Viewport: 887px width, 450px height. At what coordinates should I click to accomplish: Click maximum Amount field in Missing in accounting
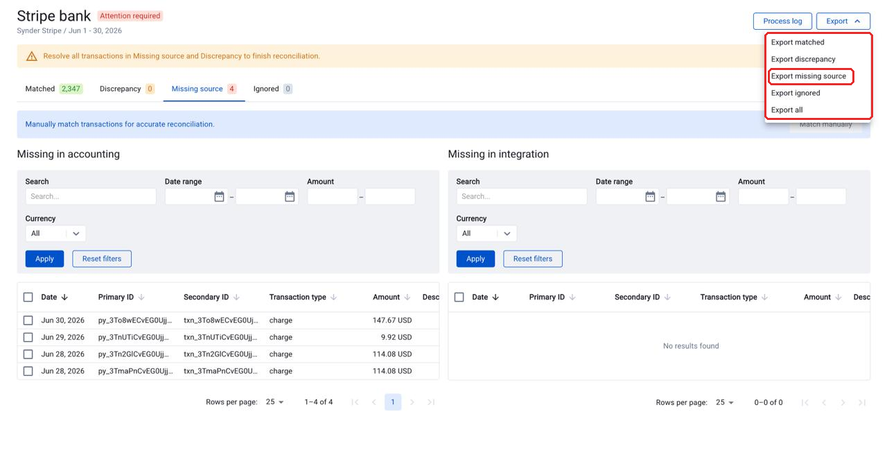tap(390, 196)
